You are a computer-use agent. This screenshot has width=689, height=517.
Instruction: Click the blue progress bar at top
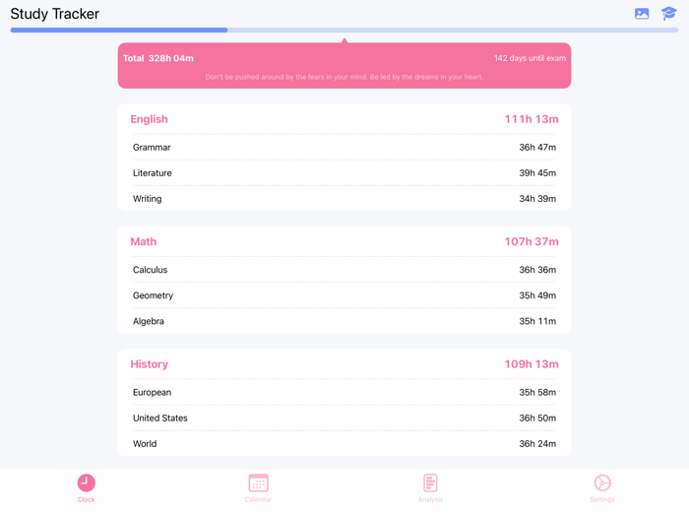tap(344, 30)
